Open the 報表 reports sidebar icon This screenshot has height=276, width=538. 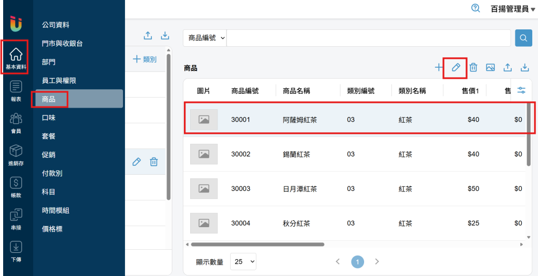[16, 90]
